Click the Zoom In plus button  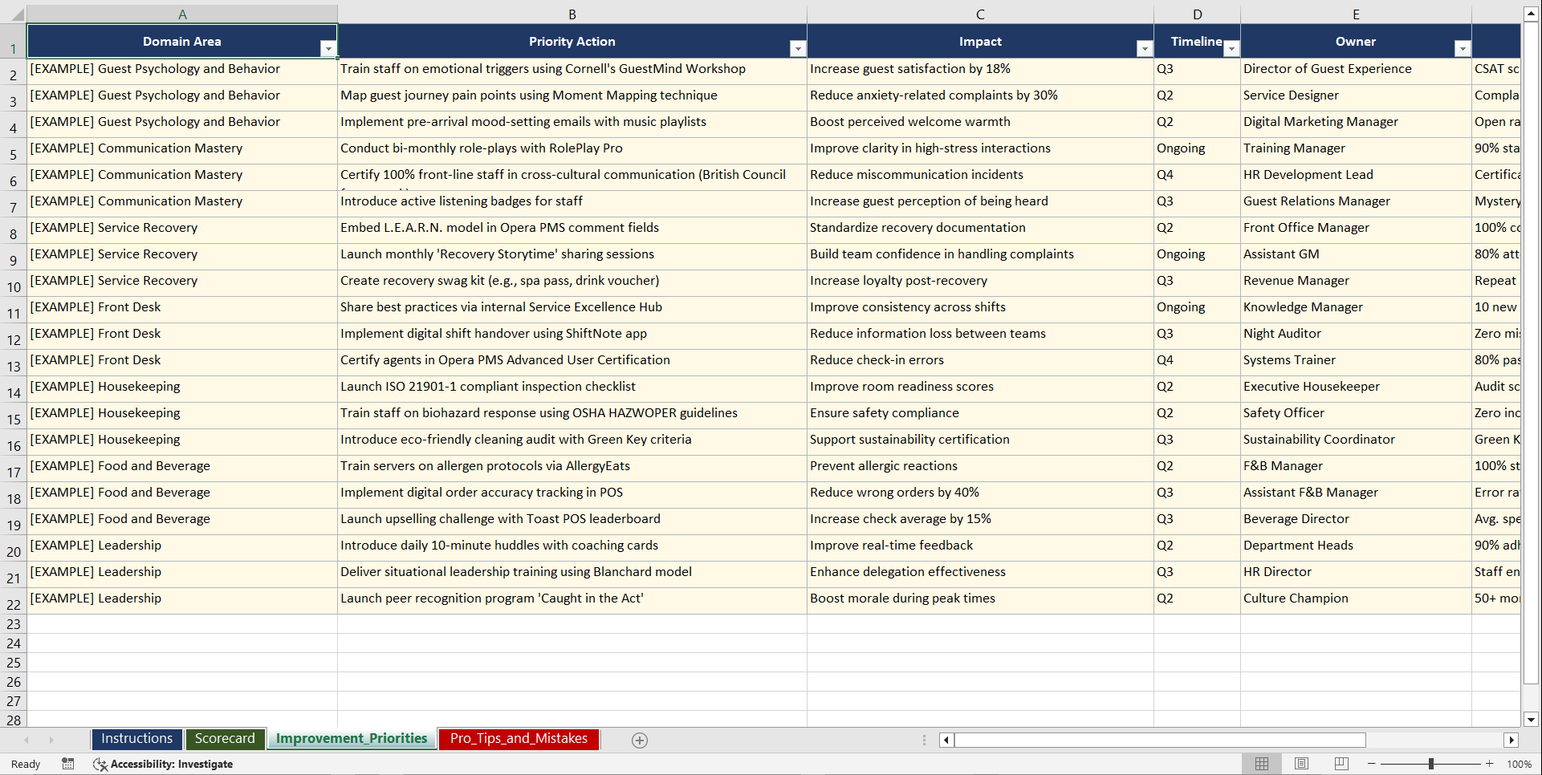(x=1490, y=764)
